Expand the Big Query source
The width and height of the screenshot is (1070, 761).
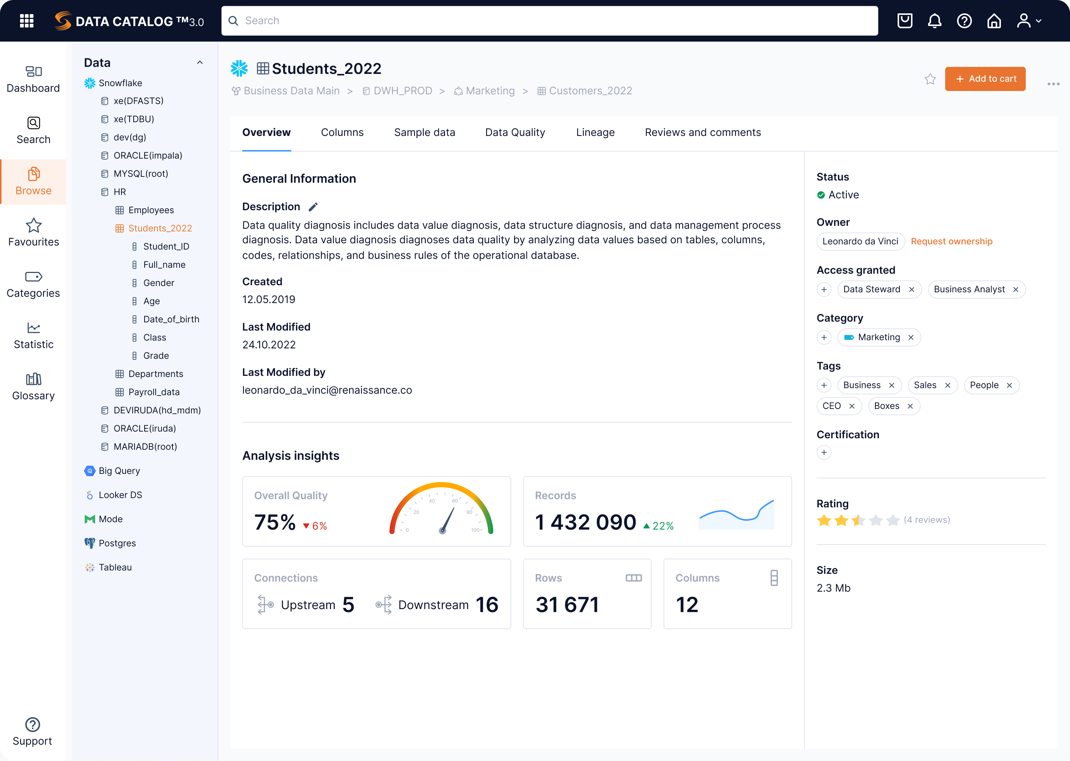[x=120, y=471]
